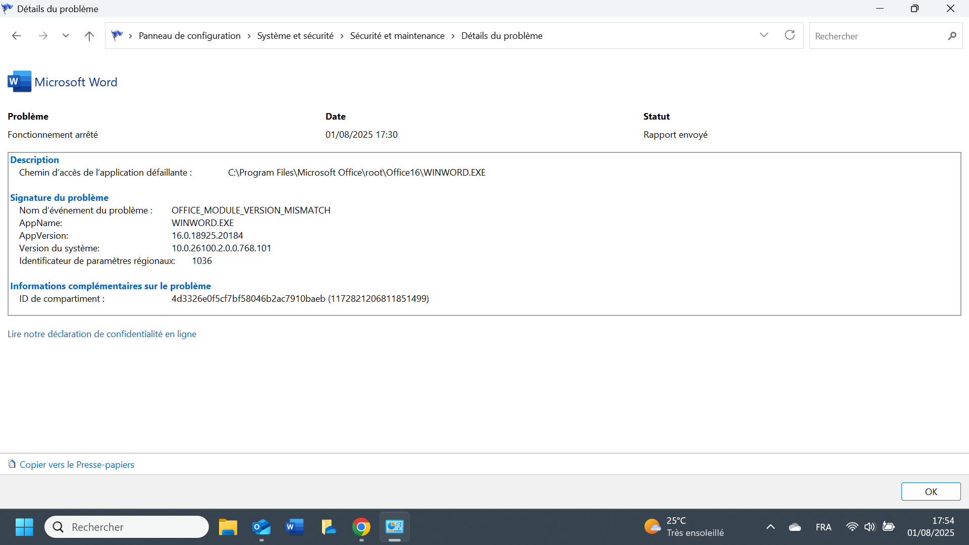
Task: Click the flag icon in address bar
Action: tap(117, 35)
